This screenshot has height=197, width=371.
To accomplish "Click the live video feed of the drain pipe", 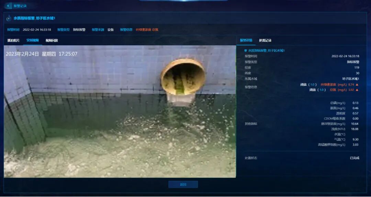I will [120, 112].
